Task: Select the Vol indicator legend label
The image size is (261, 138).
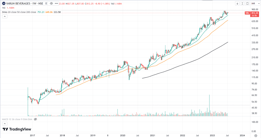Action: (4, 8)
